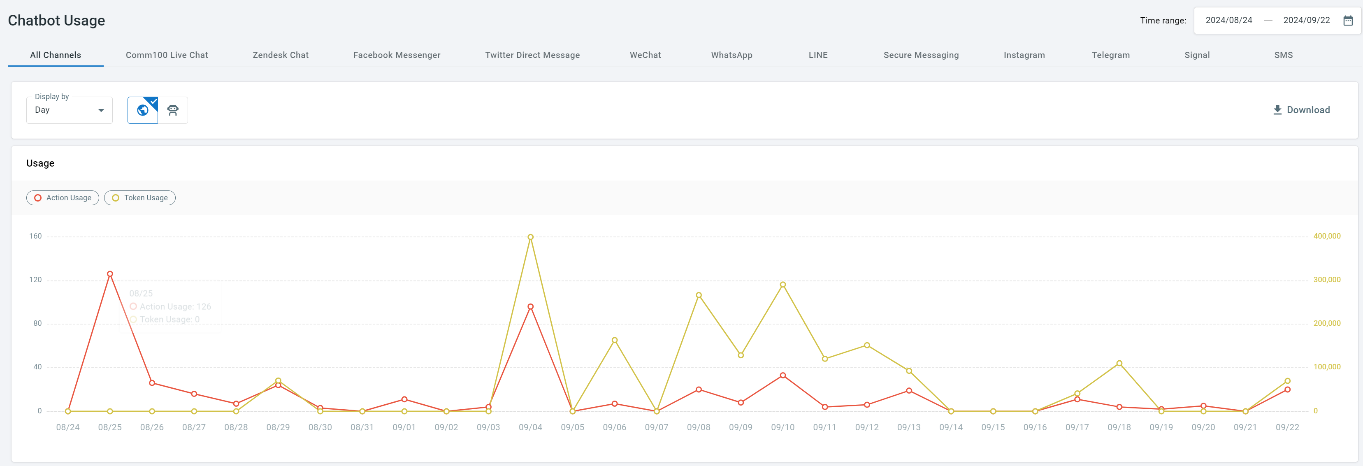
Task: Click the Action Usage point for 08/25
Action: 110,274
